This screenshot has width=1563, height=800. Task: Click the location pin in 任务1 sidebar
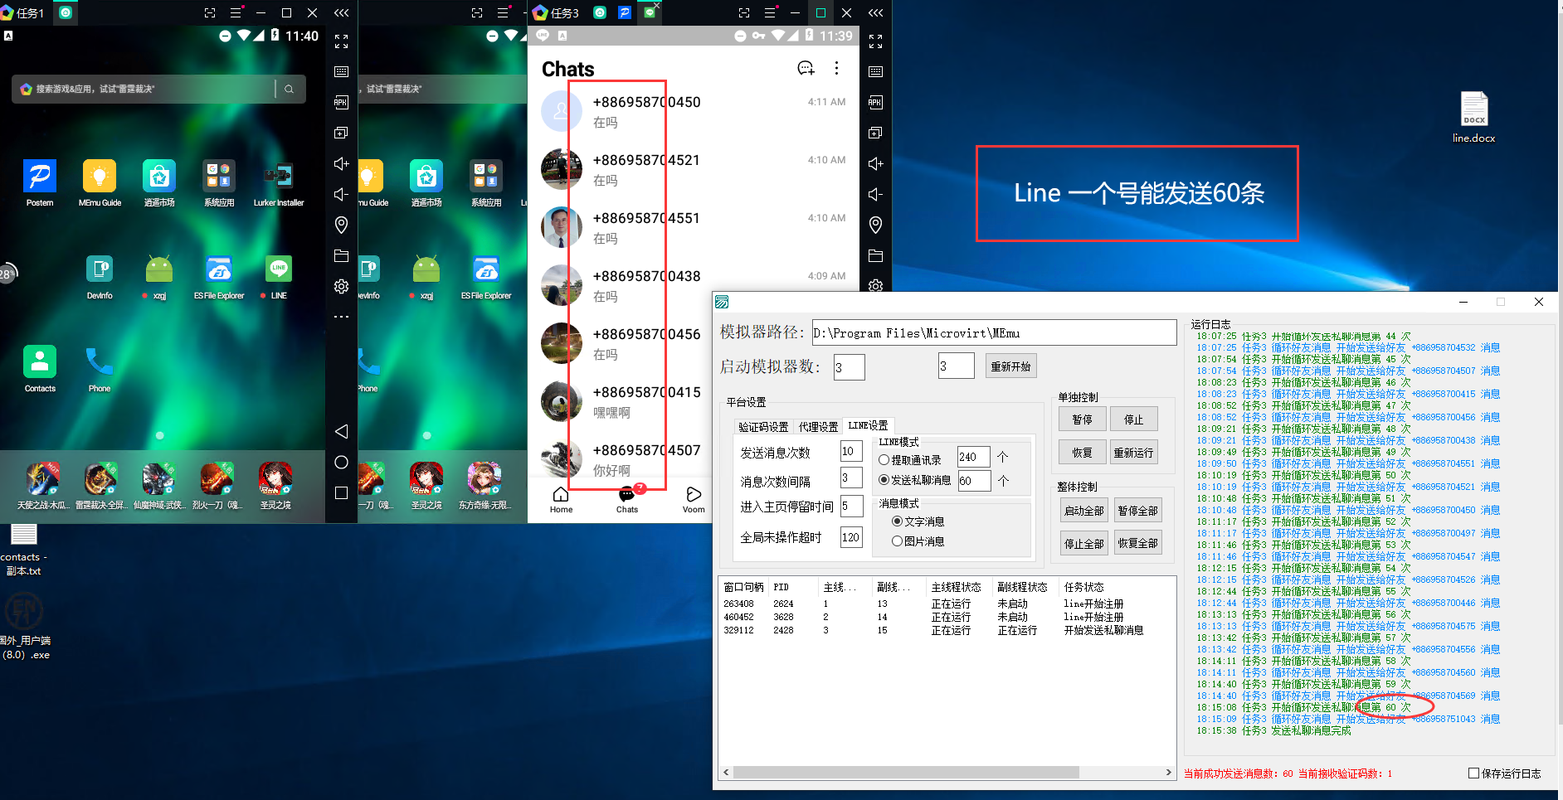[341, 225]
